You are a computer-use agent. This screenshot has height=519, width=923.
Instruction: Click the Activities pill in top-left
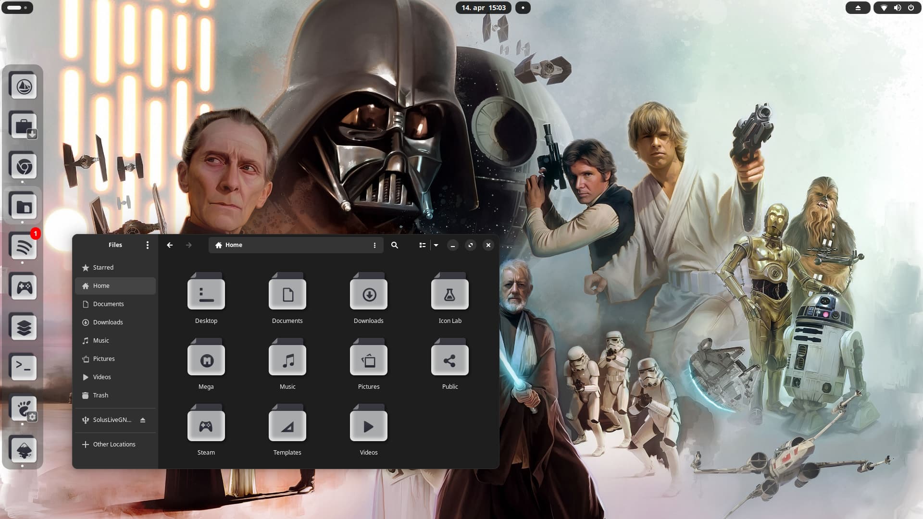[17, 8]
